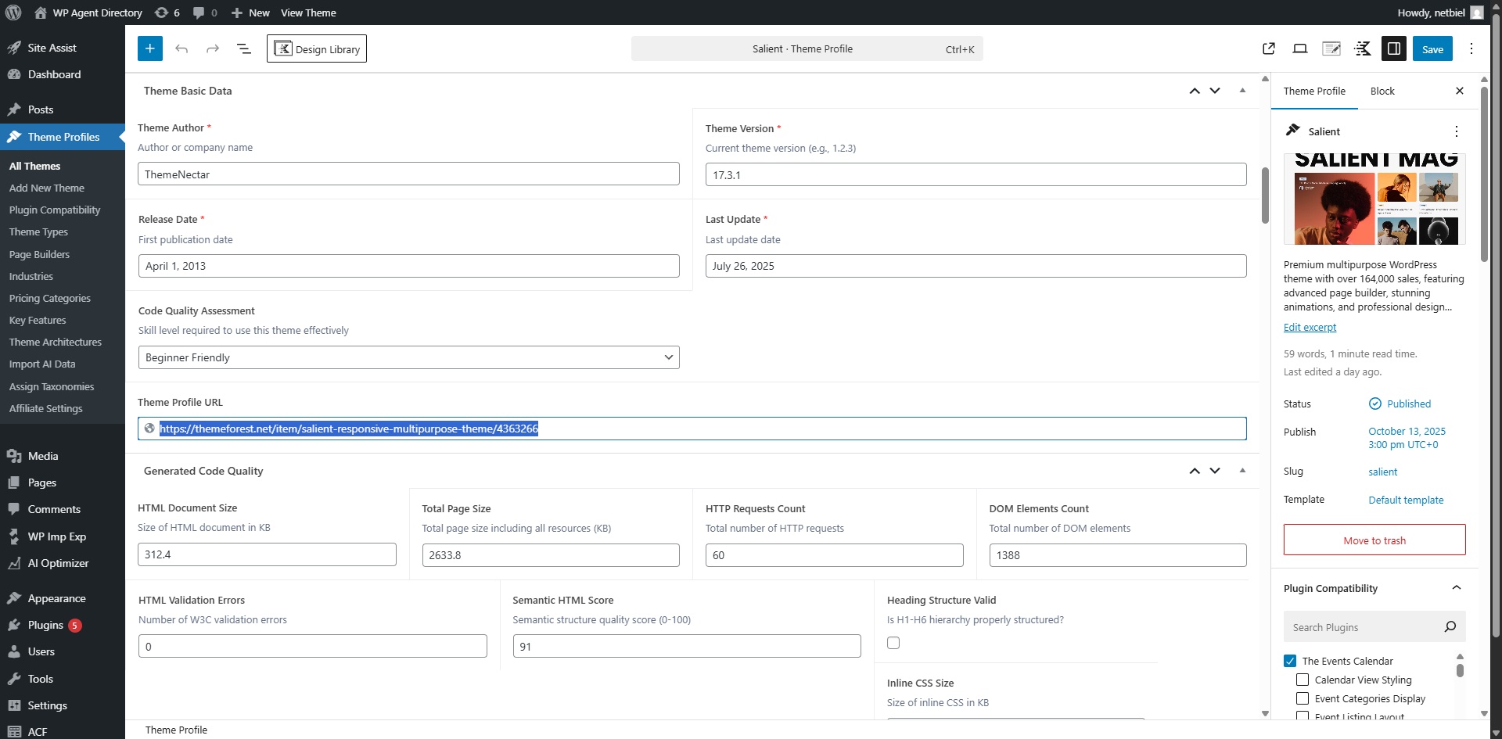This screenshot has width=1502, height=739.
Task: Click the Save button
Action: [1432, 48]
